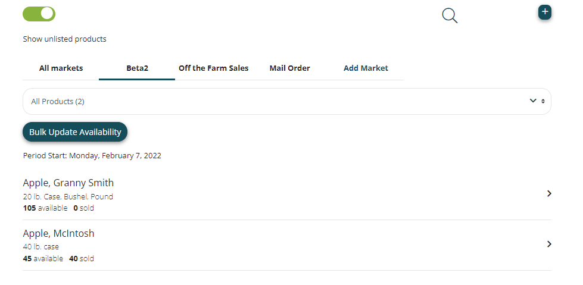This screenshot has width=583, height=285.
Task: Switch to the Mail Order tab
Action: [289, 68]
